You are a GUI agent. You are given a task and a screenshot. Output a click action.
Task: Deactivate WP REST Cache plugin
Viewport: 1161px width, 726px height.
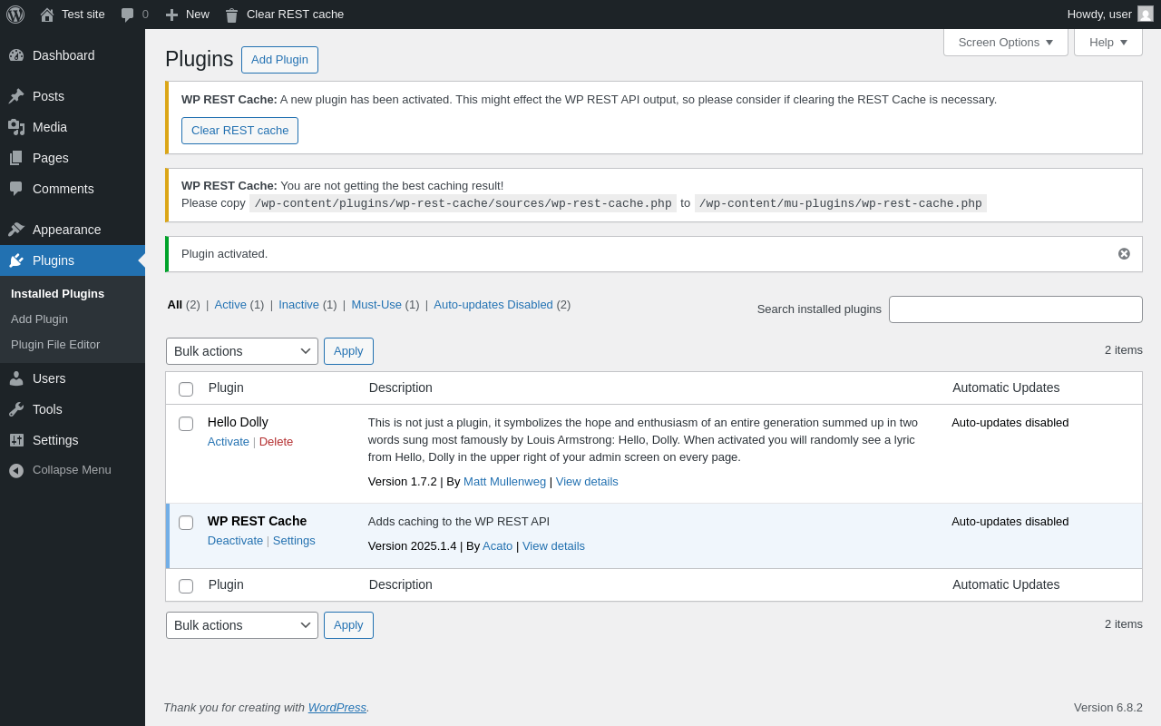coord(235,541)
